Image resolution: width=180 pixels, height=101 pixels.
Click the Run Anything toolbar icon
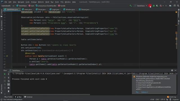coord(175,6)
